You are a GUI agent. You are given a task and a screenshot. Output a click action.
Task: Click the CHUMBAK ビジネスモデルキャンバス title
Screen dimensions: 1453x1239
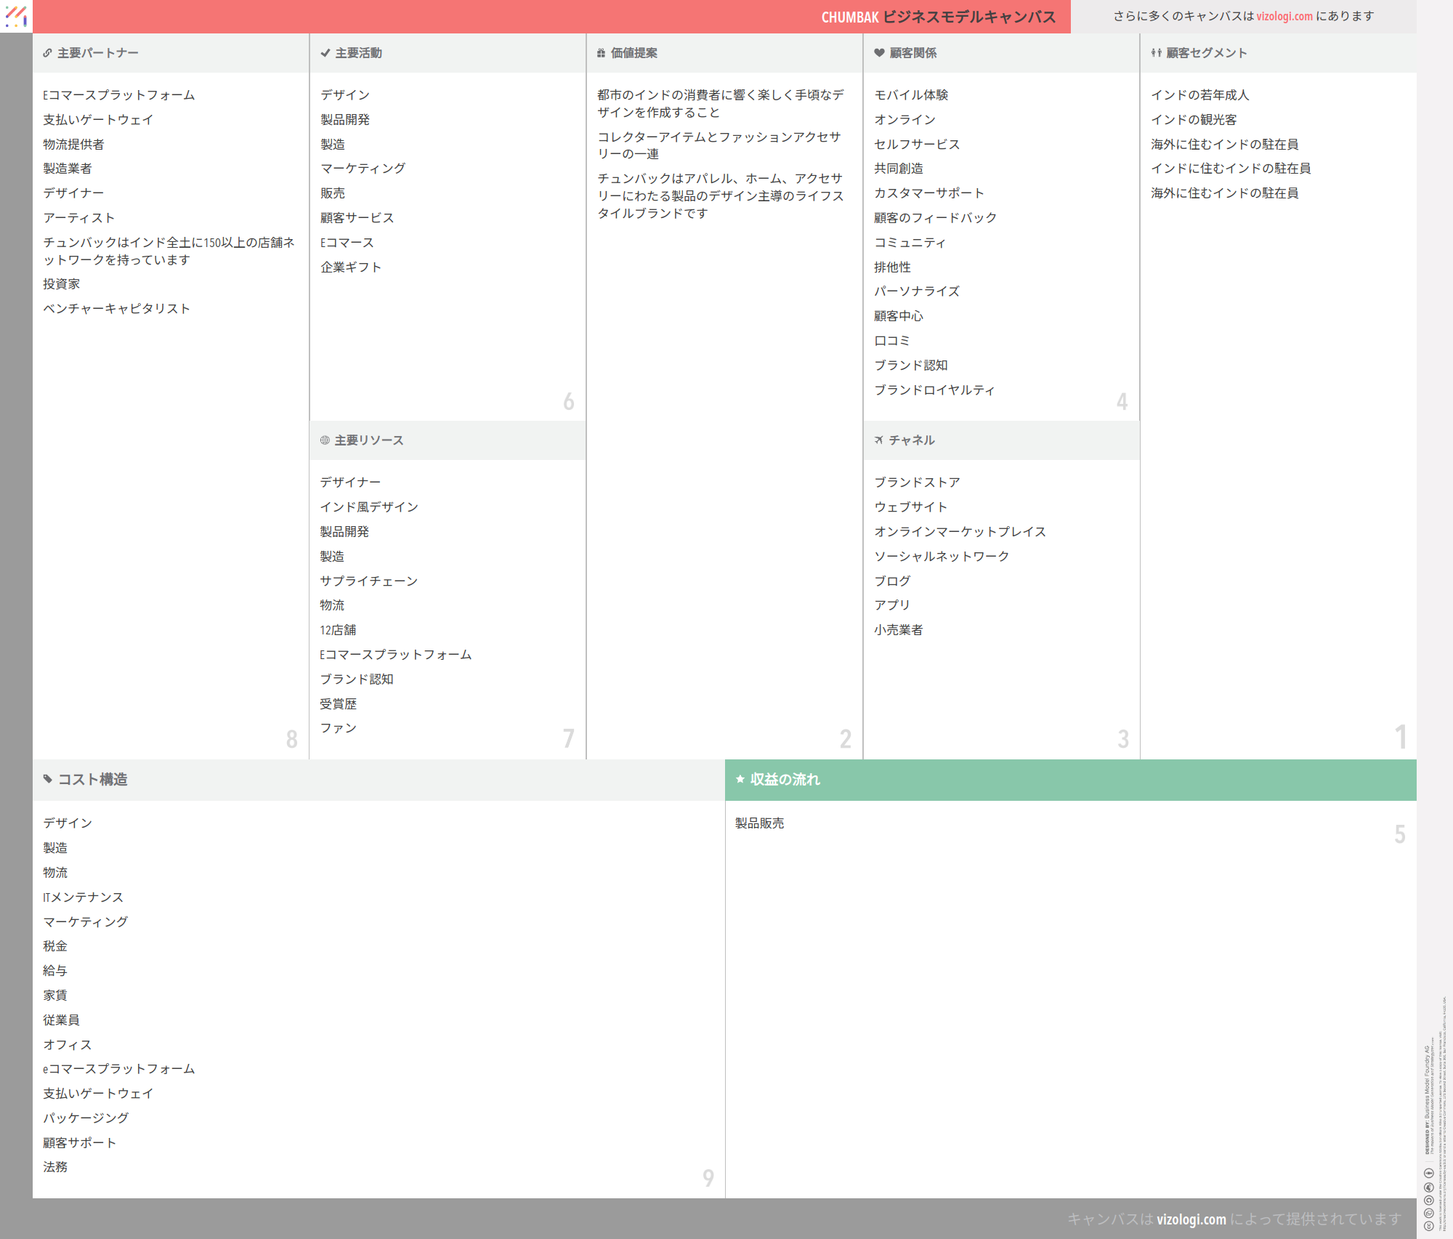tap(938, 17)
